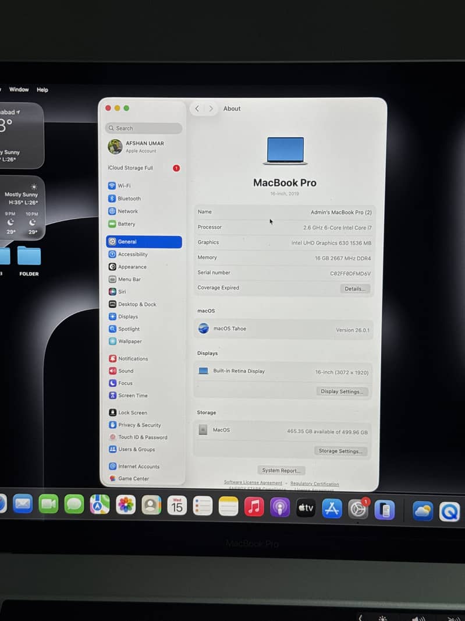Open Display Settings... button
The image size is (465, 621).
tap(342, 391)
